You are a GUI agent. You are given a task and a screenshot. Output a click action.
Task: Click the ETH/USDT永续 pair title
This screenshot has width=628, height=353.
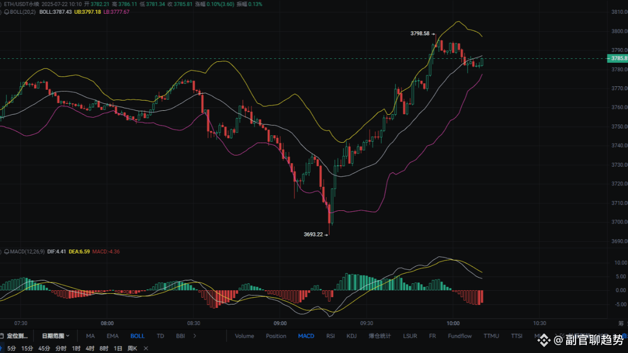tap(22, 4)
